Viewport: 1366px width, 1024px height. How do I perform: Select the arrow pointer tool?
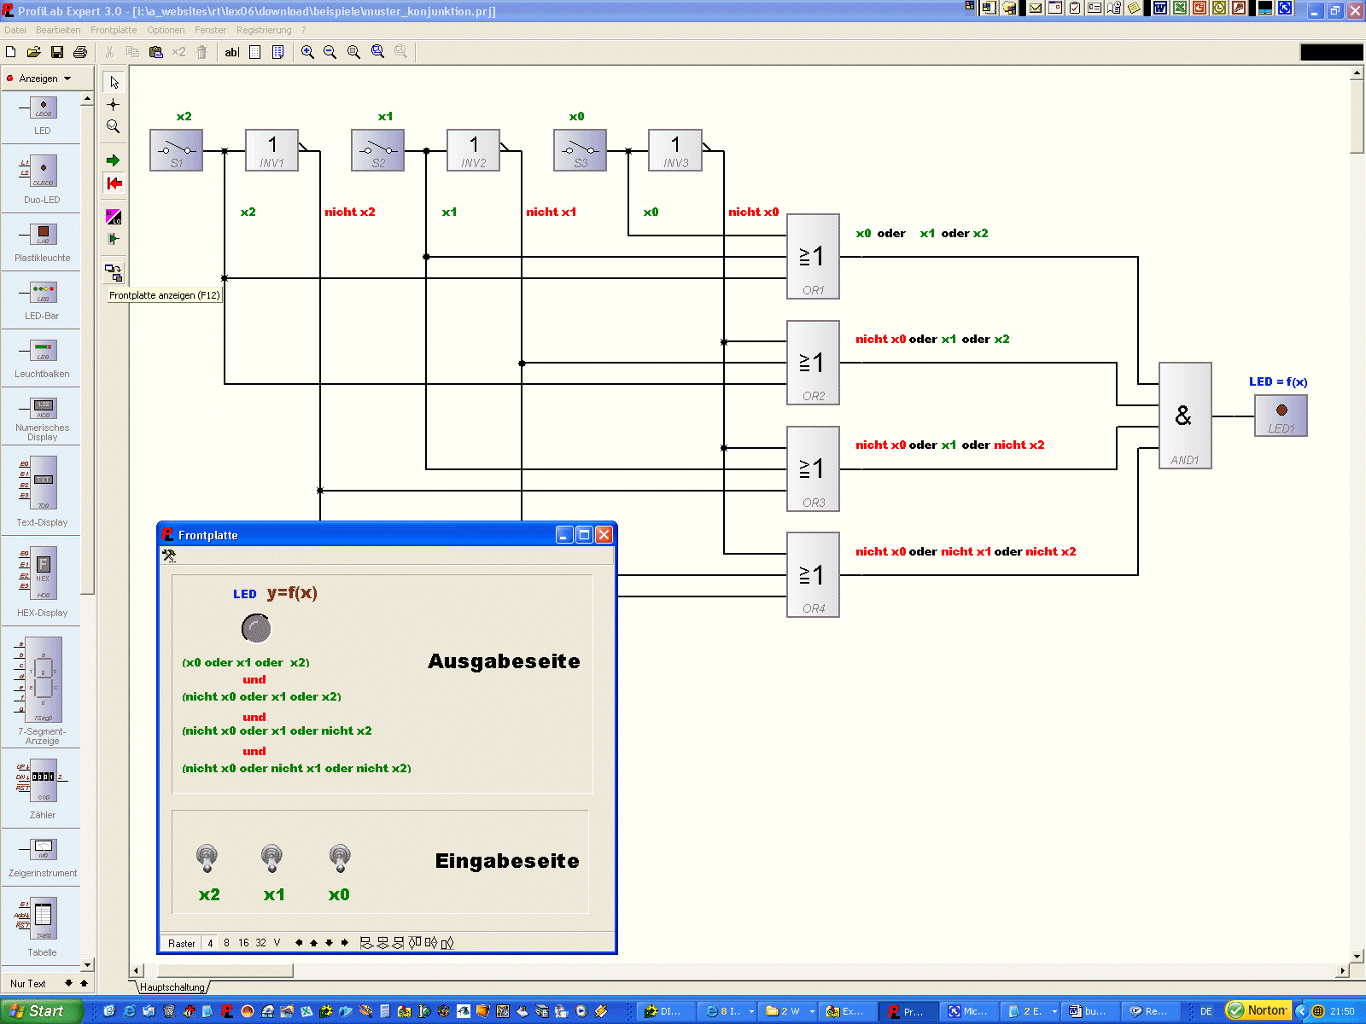coord(114,82)
